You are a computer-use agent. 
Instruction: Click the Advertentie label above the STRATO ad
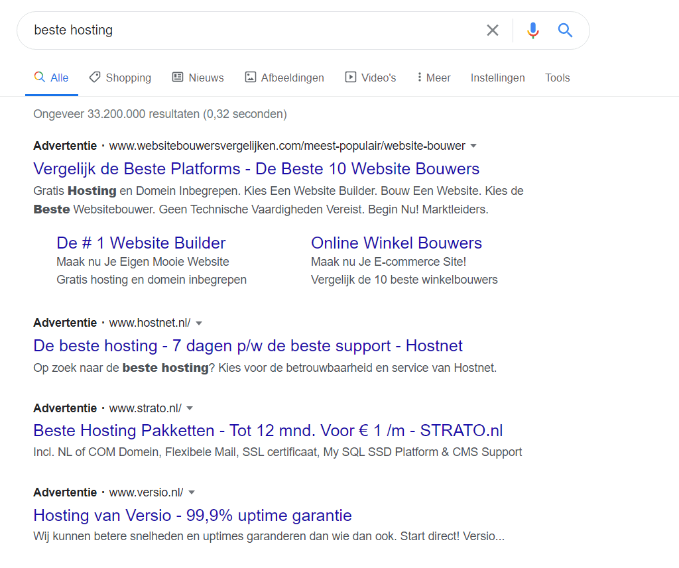(x=65, y=408)
